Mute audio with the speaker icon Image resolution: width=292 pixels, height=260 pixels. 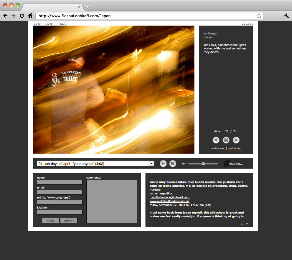click(x=184, y=164)
